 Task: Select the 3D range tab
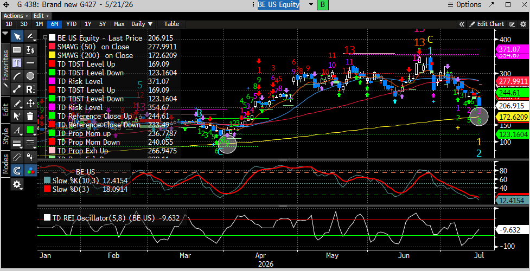coord(24,24)
